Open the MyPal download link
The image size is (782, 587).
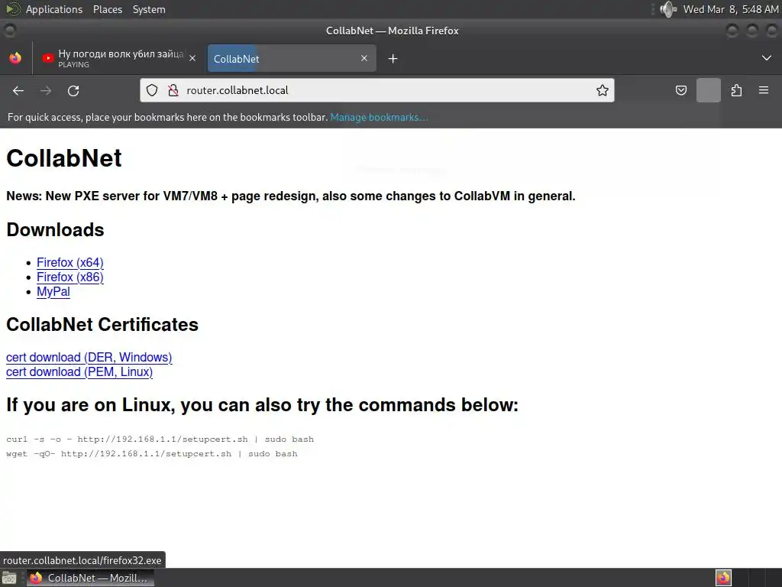coord(53,291)
